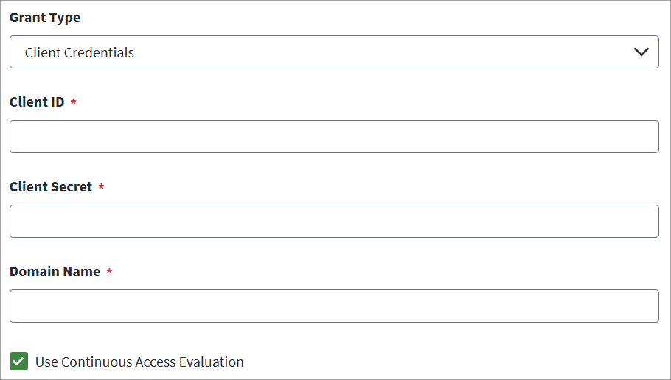Click the Domain Name label
The width and height of the screenshot is (671, 380).
[55, 272]
